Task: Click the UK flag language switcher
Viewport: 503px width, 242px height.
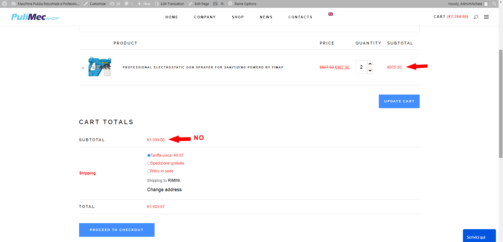Action: (x=331, y=14)
